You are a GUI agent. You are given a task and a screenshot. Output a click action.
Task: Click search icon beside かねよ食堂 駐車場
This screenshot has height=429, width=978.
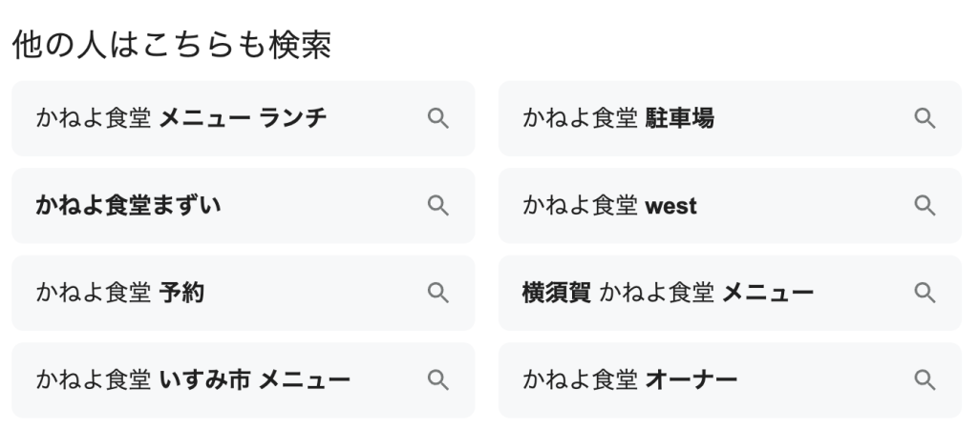[x=925, y=118]
